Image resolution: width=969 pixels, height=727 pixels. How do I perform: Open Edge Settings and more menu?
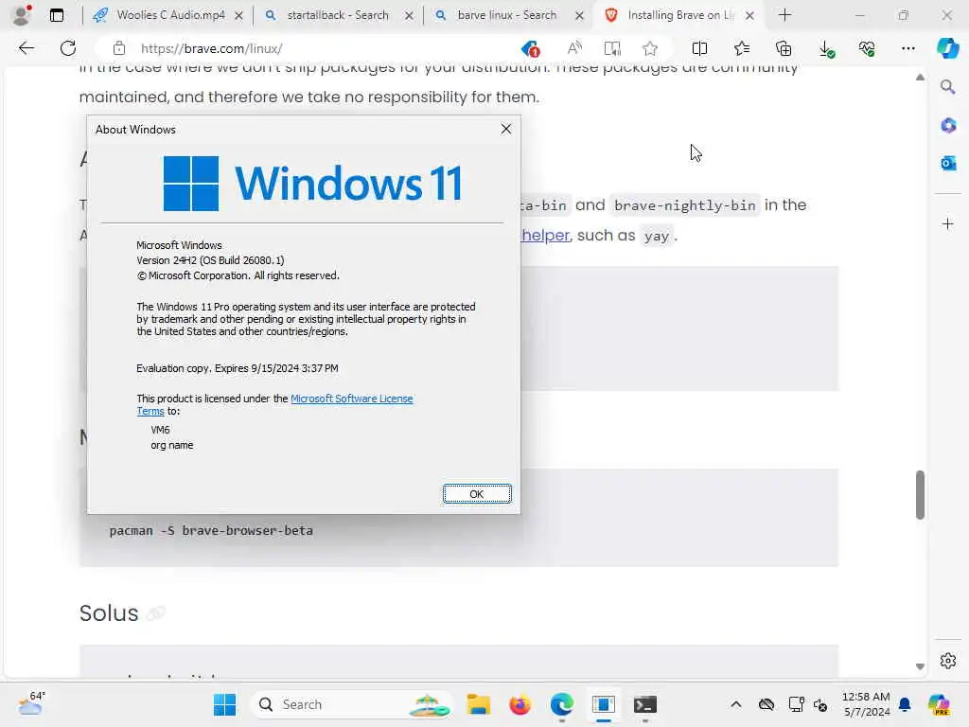point(907,48)
